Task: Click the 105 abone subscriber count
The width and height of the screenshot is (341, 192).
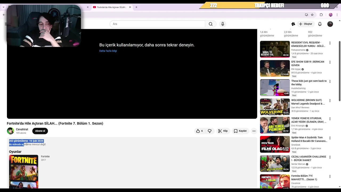Action: pyautogui.click(x=21, y=133)
